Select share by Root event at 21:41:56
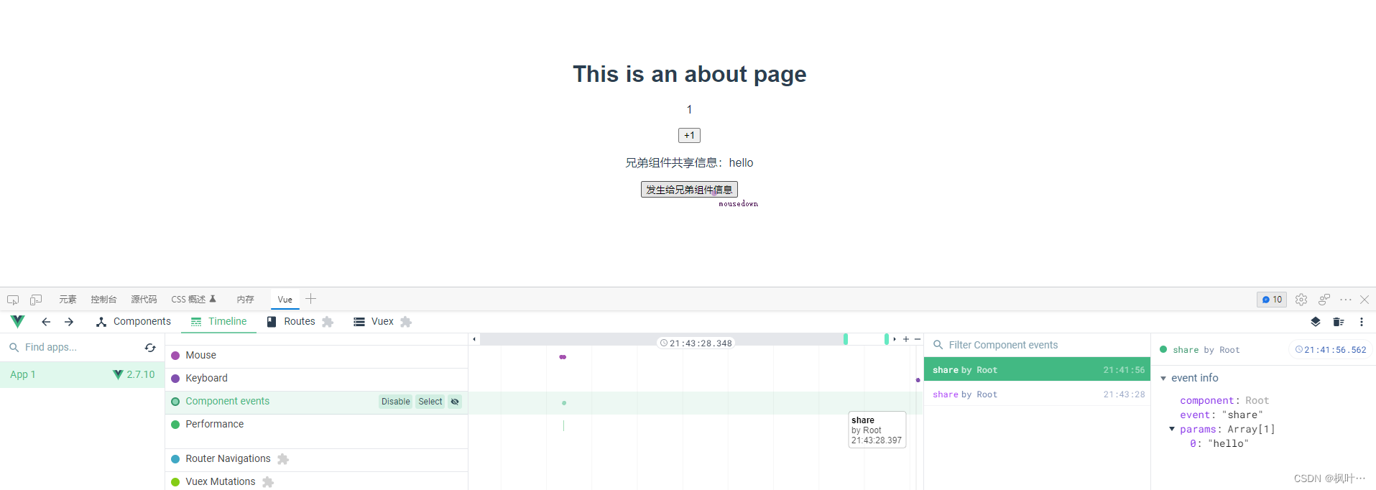 click(x=1038, y=370)
